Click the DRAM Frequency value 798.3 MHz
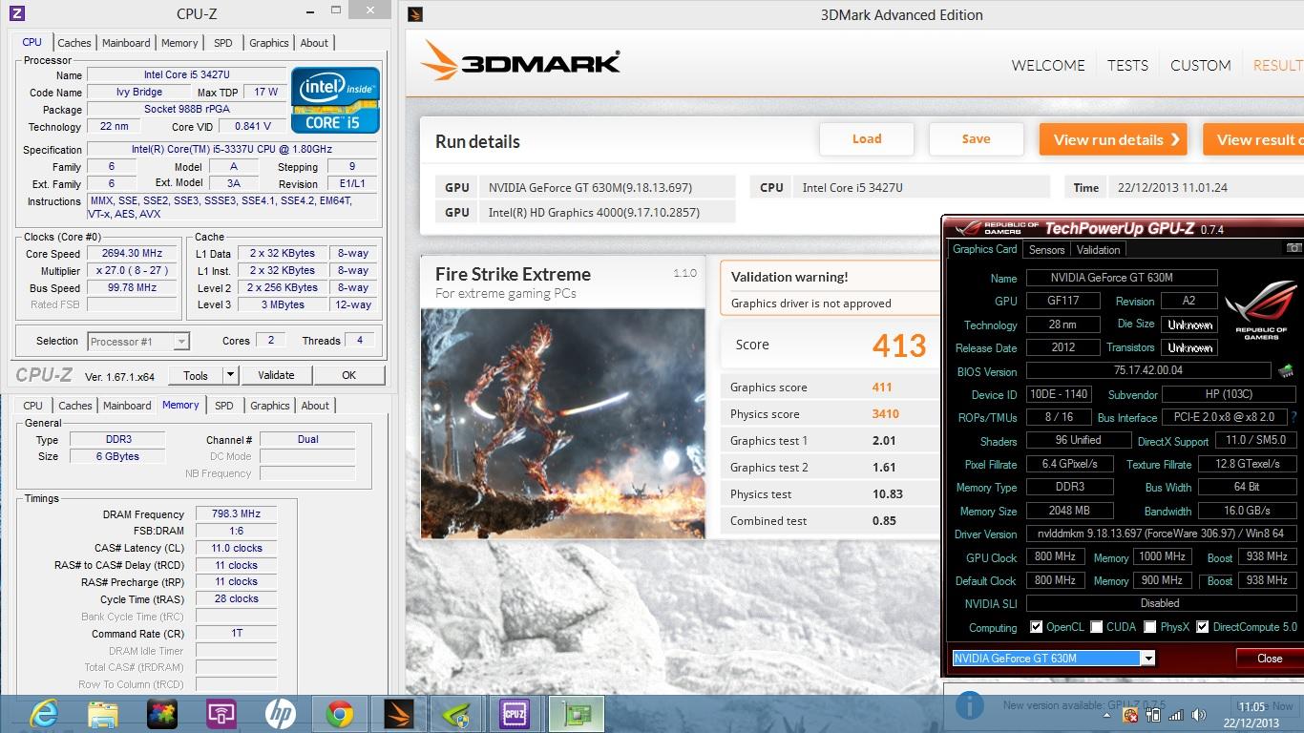 click(x=236, y=513)
